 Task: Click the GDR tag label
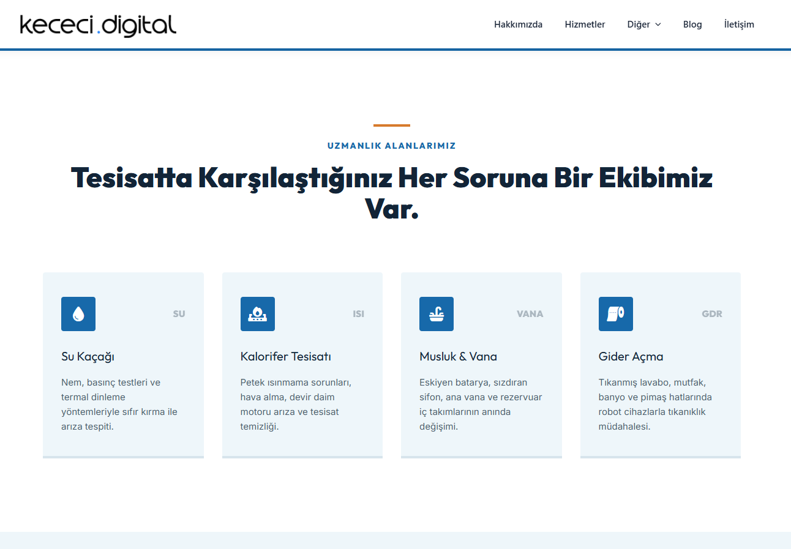point(712,314)
